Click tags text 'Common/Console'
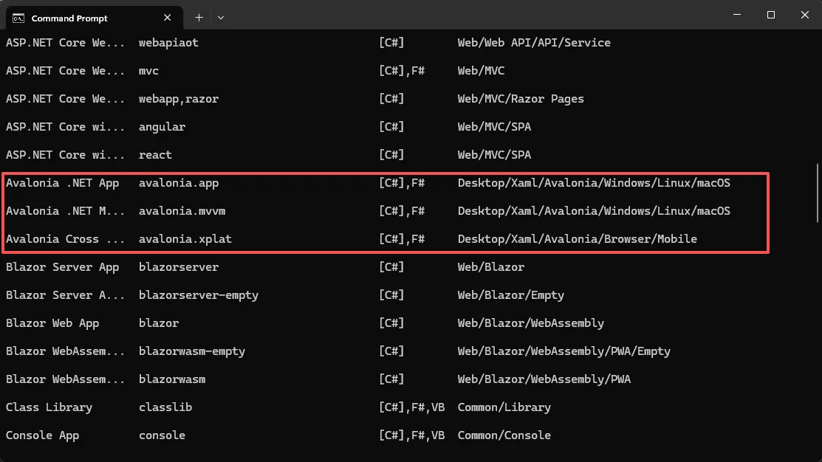 504,435
